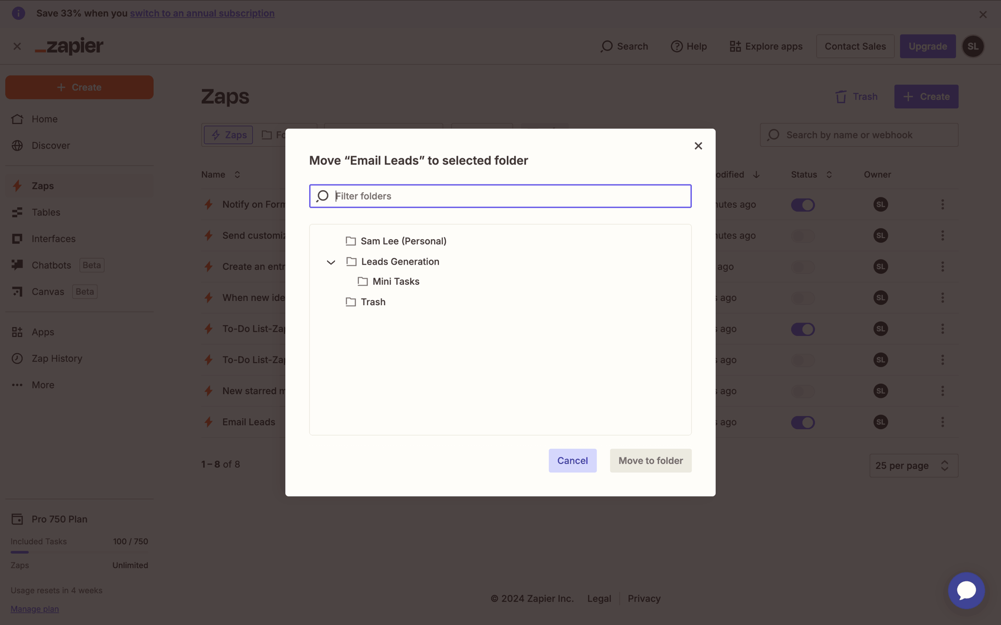Toggle When new idea zap status

pyautogui.click(x=803, y=298)
